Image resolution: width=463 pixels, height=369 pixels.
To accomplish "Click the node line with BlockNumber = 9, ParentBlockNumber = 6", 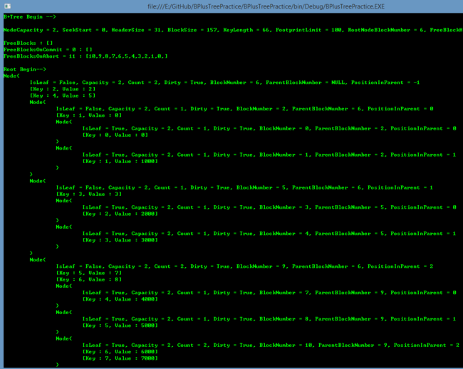I will point(245,266).
